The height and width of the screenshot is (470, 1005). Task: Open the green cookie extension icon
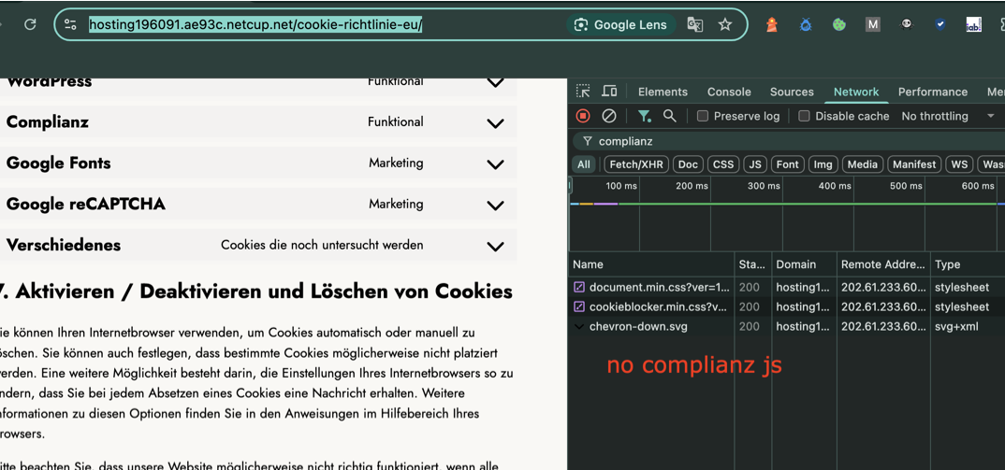tap(839, 25)
